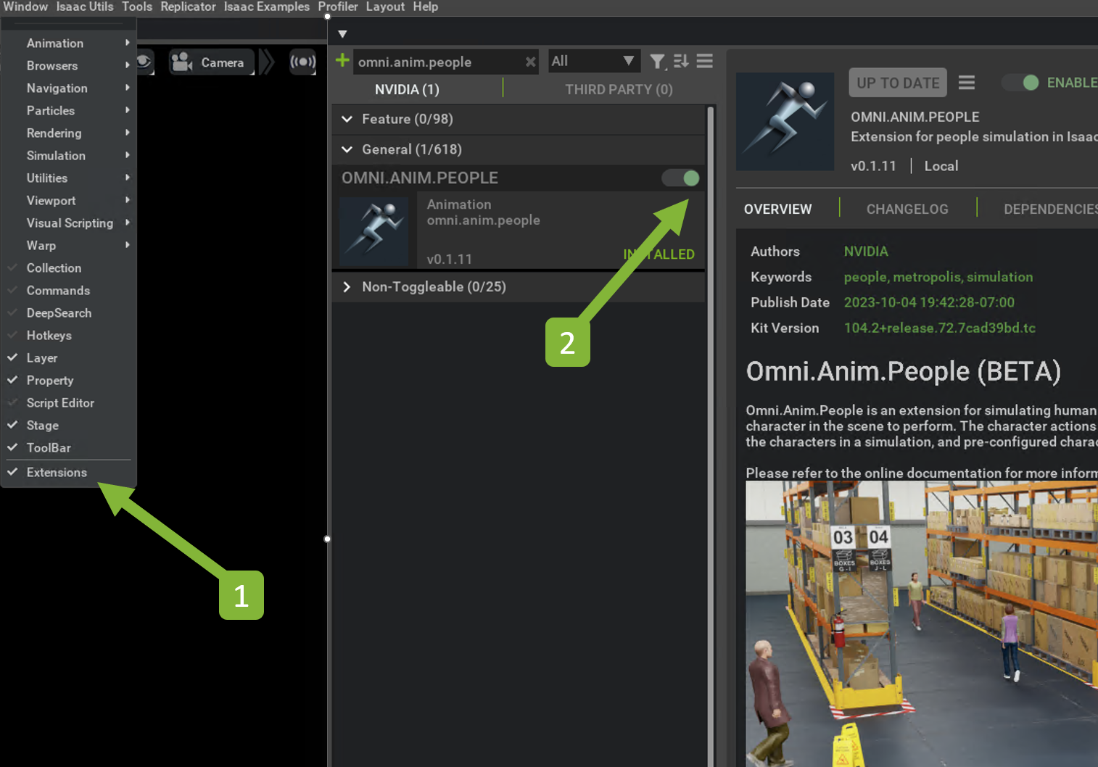Click the 'people, metropolis, simulation' keywords
Screen dimensions: 1098x767
[938, 277]
